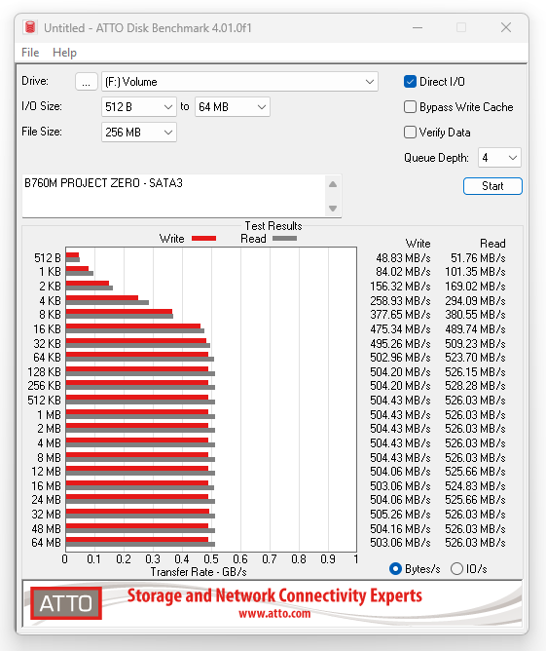
Task: Click the description box scroll up arrow
Action: 333,184
